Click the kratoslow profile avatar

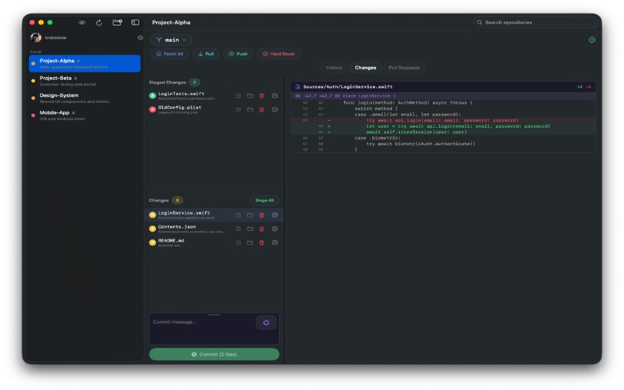coord(36,37)
